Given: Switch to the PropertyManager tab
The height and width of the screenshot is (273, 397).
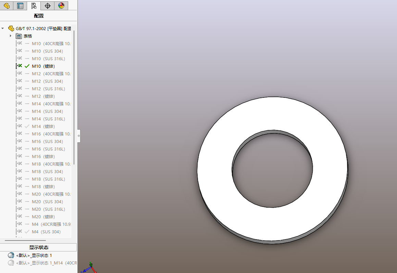Looking at the screenshot, I should click(20, 5).
